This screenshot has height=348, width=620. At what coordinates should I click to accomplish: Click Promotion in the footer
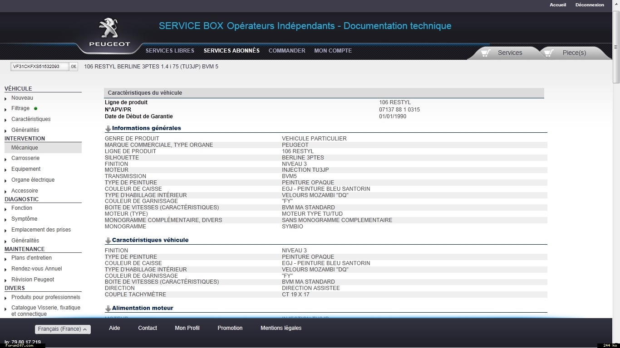tap(230, 328)
